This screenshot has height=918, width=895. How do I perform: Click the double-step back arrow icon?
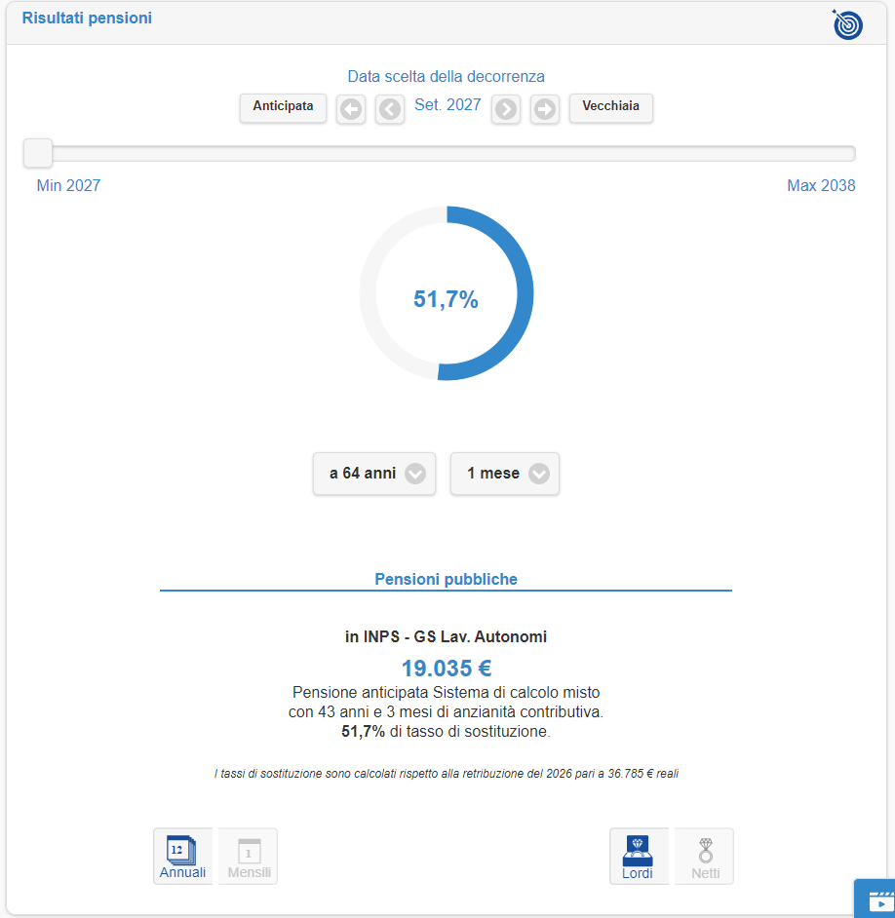pos(351,109)
